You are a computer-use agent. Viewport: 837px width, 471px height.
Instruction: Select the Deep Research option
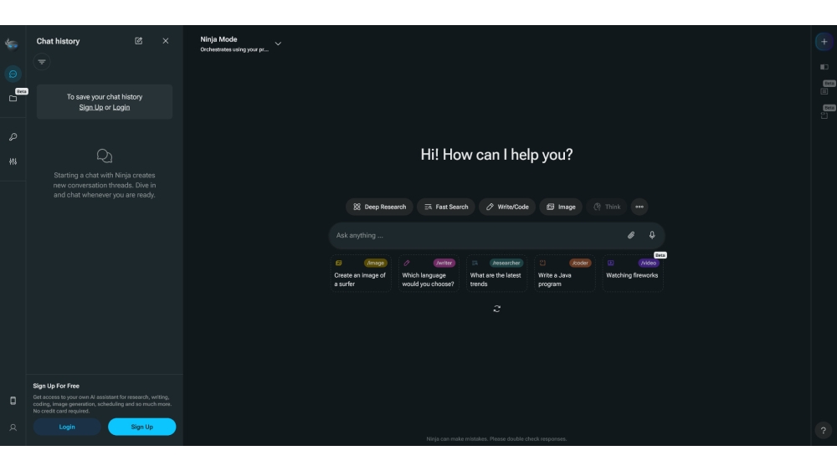tap(379, 207)
